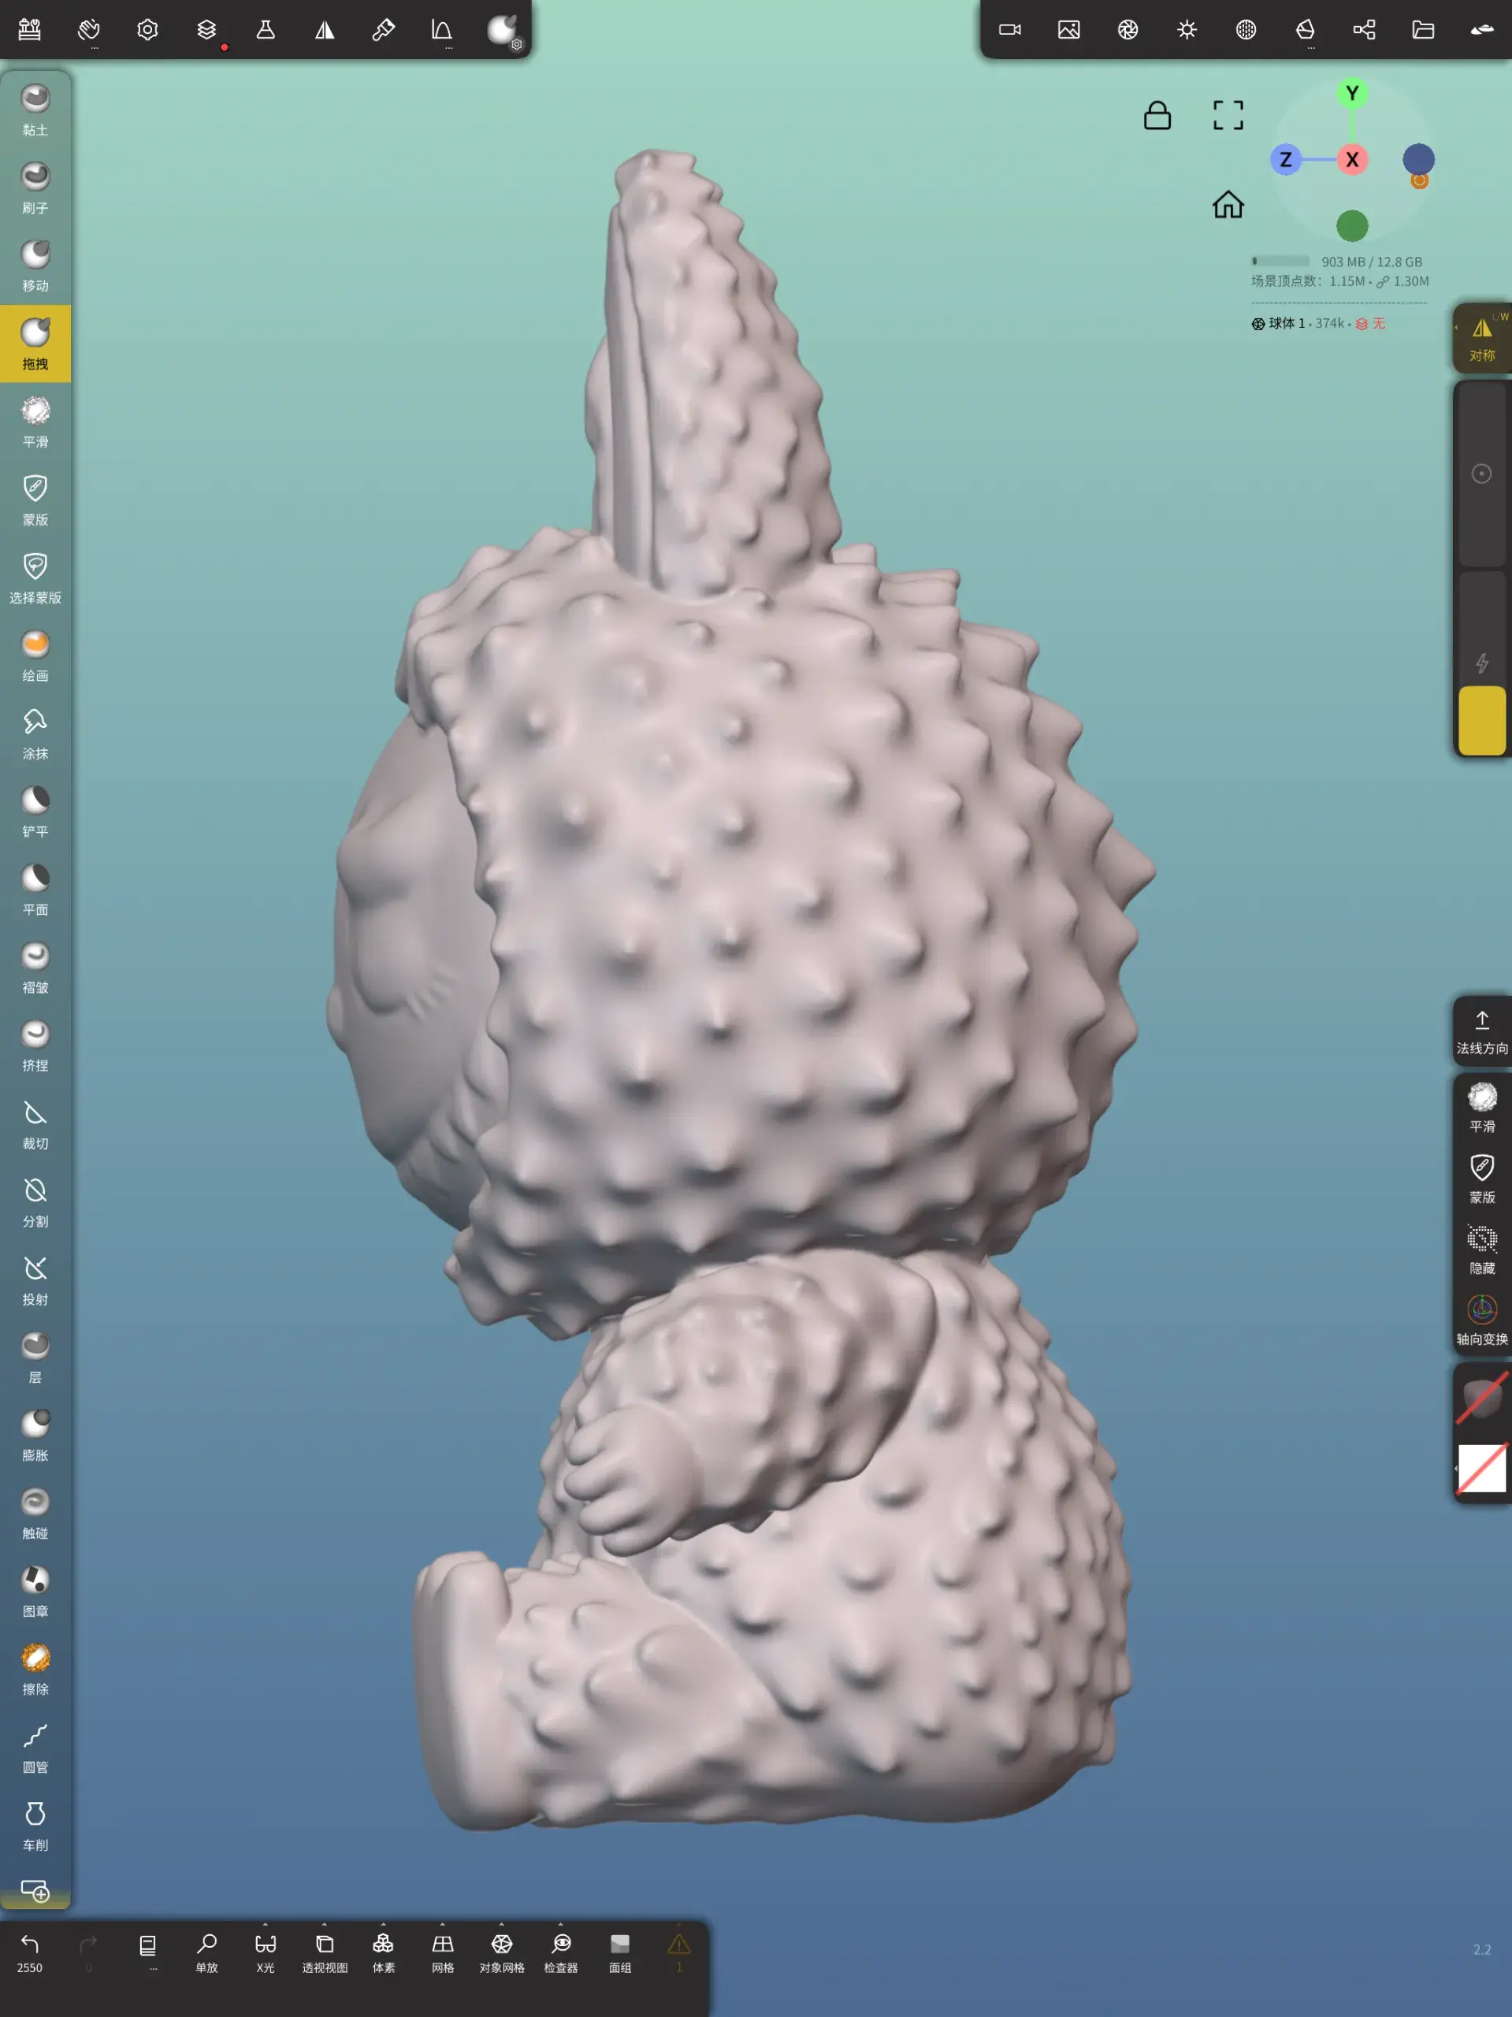Image resolution: width=1512 pixels, height=2017 pixels.
Task: Open the layers panel in the top toolbar
Action: pyautogui.click(x=207, y=28)
